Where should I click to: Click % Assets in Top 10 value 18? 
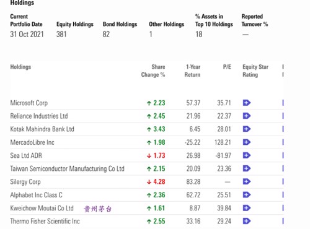199,34
